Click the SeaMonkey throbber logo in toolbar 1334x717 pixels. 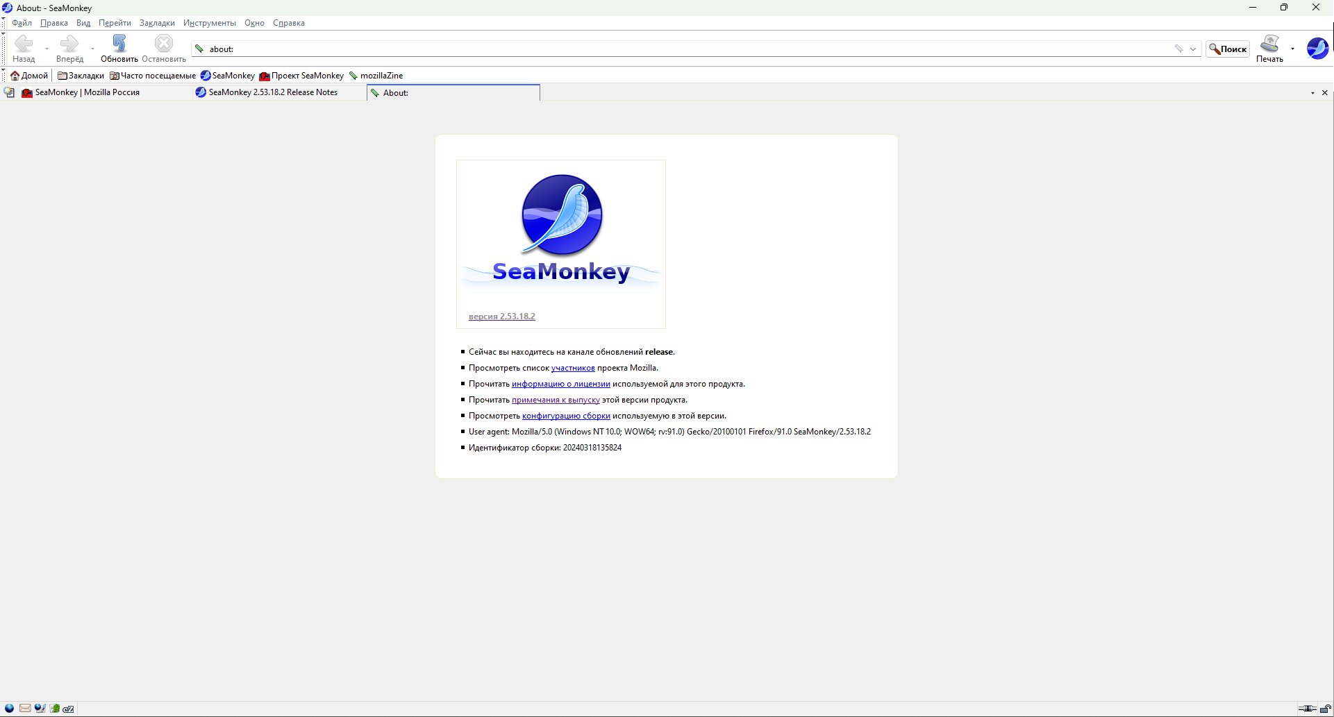[1317, 49]
